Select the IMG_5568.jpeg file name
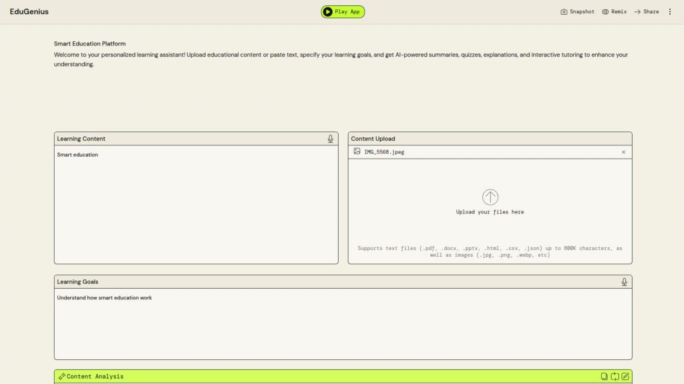Viewport: 684px width, 384px height. click(384, 152)
